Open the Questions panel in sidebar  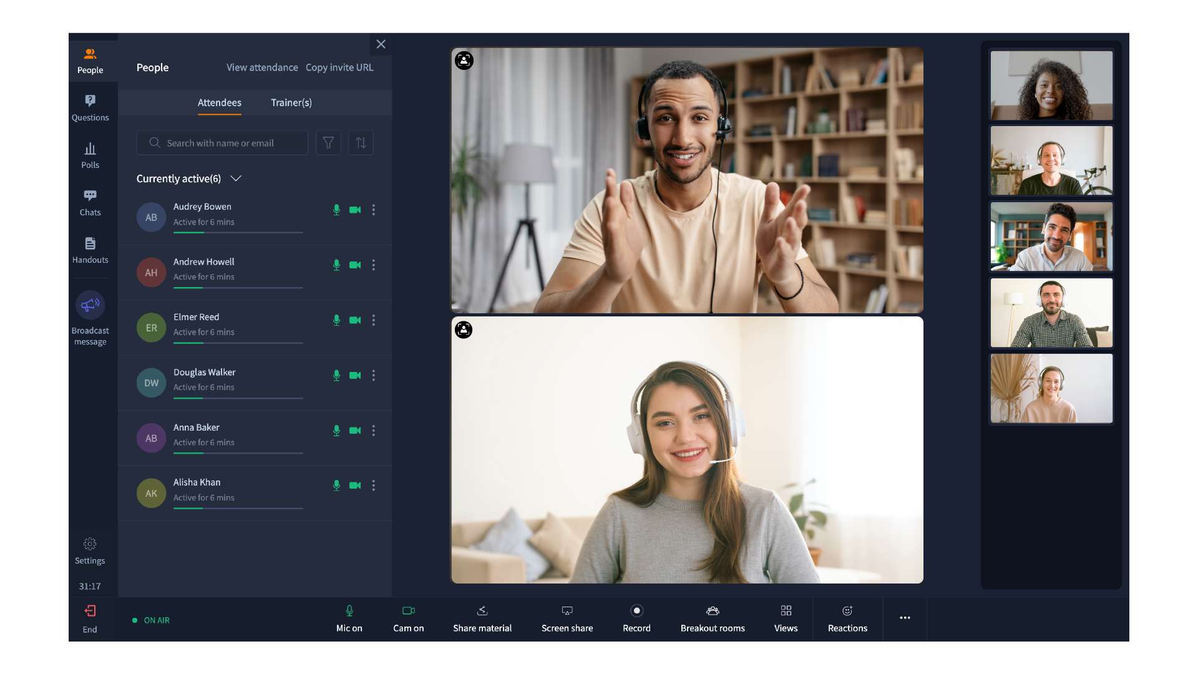[90, 107]
